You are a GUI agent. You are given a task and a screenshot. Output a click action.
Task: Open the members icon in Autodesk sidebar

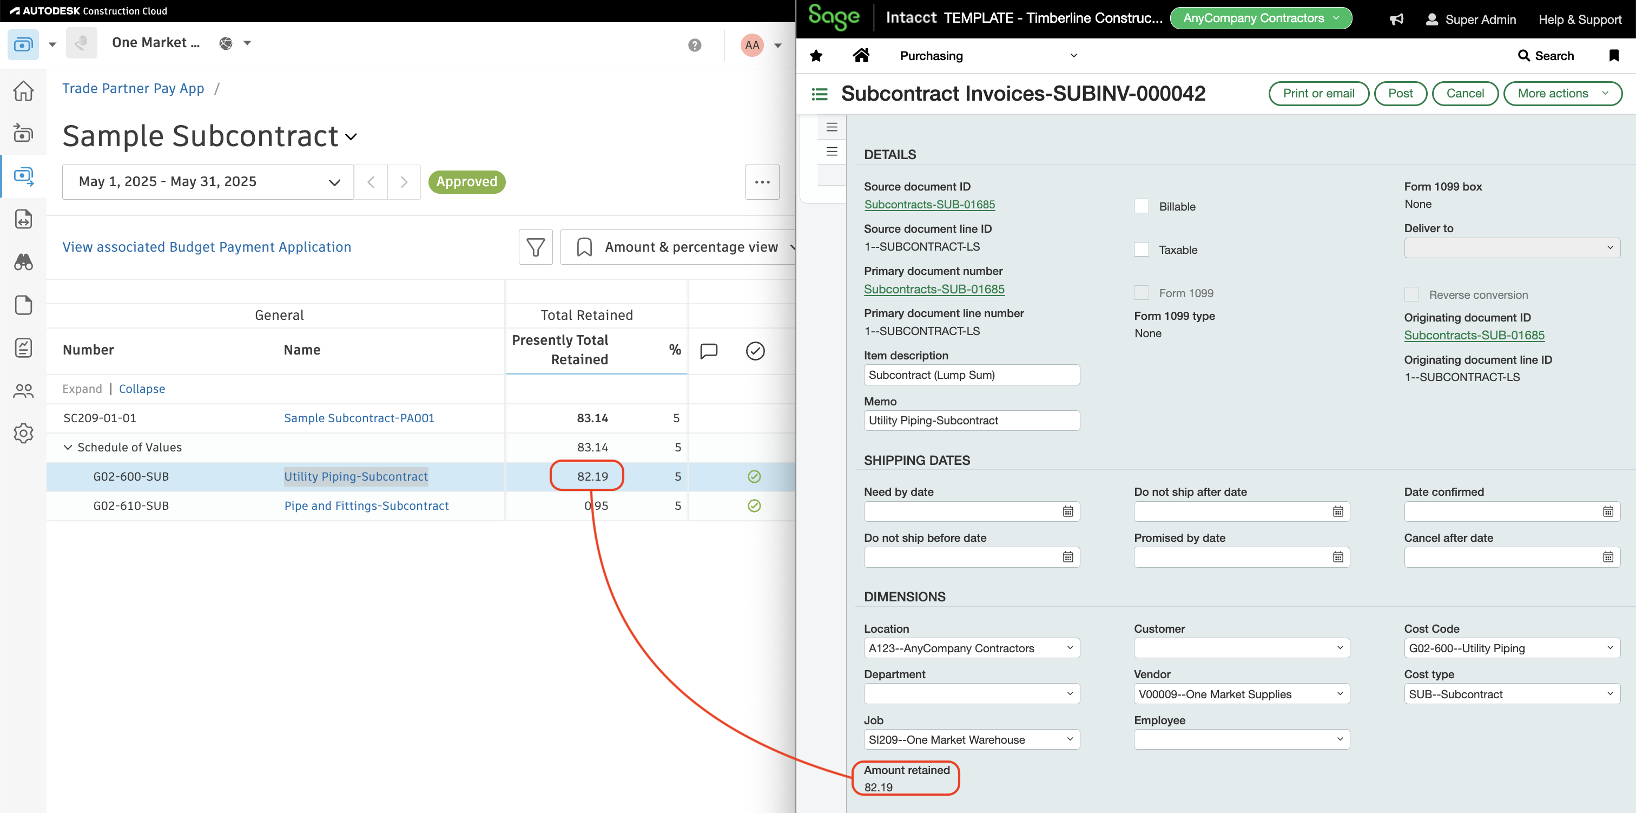[x=23, y=390]
